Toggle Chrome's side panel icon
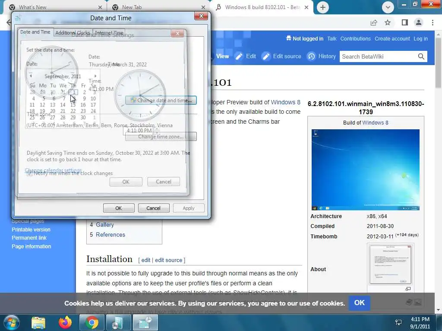 [404, 22]
